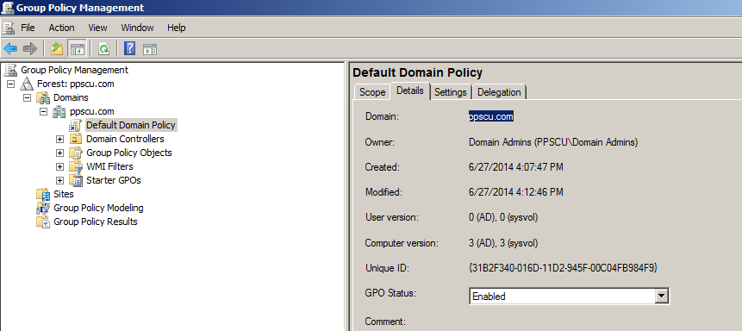This screenshot has width=742, height=331.
Task: Click the Domain Controllers OU icon
Action: pyautogui.click(x=76, y=139)
